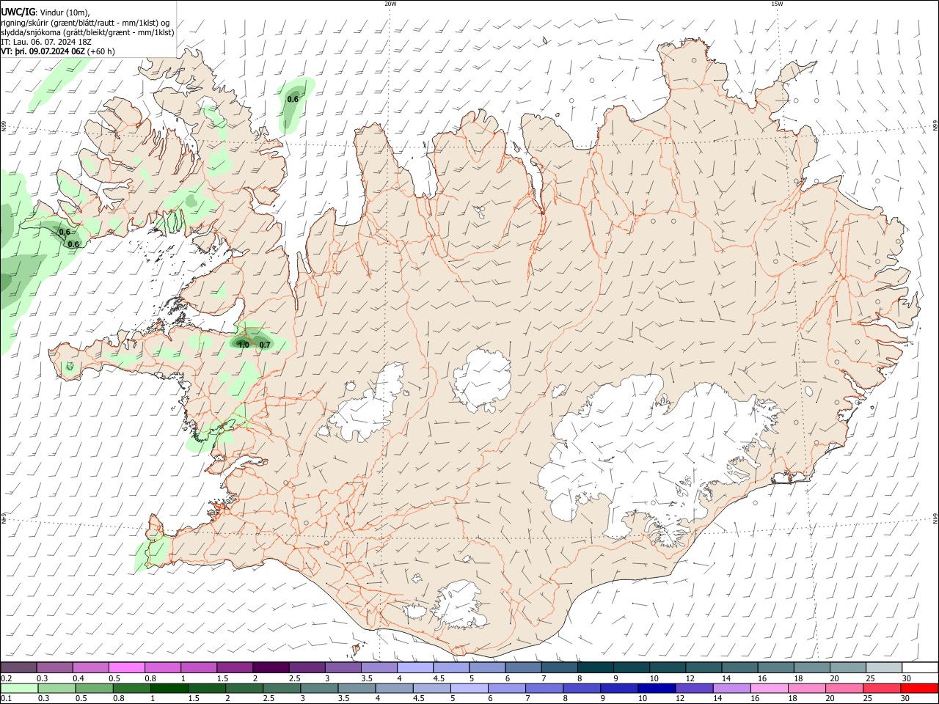Screen dimensions: 939x704
Task: Select the white swatch above 30 in the upper row
Action: [x=921, y=667]
